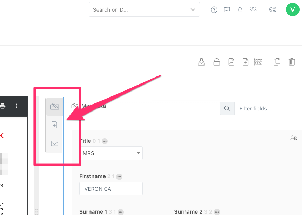Click the abacus icon in toolbar
302x215 pixels.
258,62
